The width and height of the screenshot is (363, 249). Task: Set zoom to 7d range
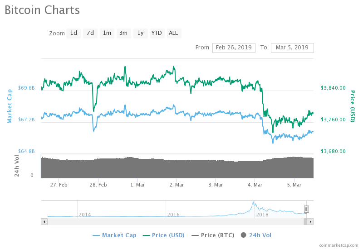click(90, 33)
